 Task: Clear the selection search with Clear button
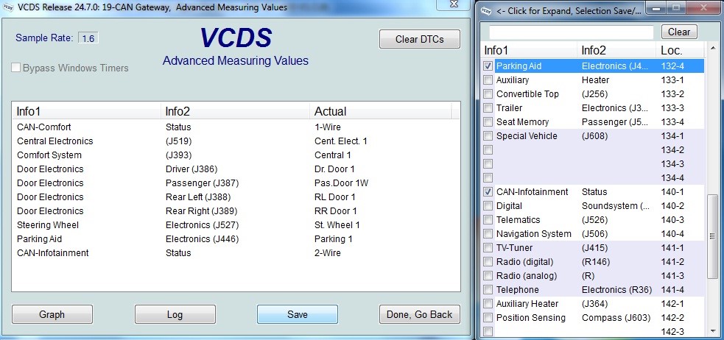click(679, 32)
